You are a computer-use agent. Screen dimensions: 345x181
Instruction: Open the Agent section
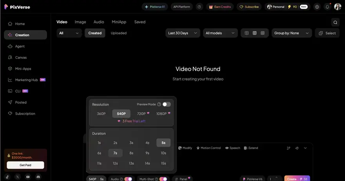[x=25, y=46]
